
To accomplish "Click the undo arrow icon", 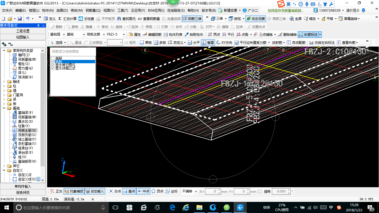I will tap(28, 19).
